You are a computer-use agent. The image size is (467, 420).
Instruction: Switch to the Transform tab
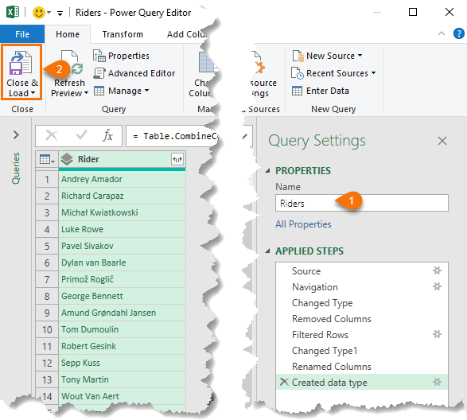coord(123,34)
